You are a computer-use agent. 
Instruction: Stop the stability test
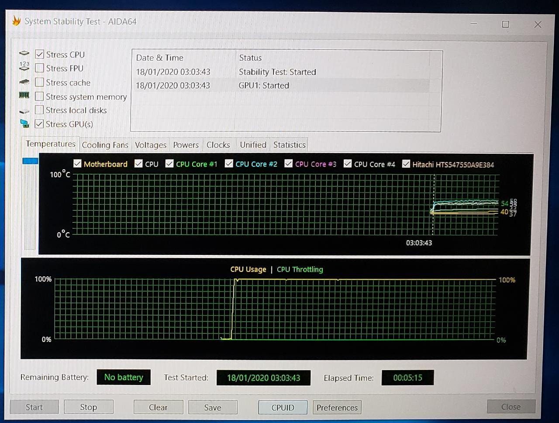pyautogui.click(x=88, y=407)
